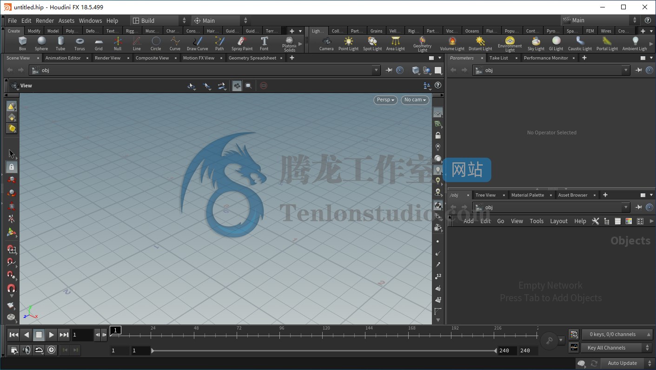Open the Persp viewport dropdown

[x=386, y=100]
